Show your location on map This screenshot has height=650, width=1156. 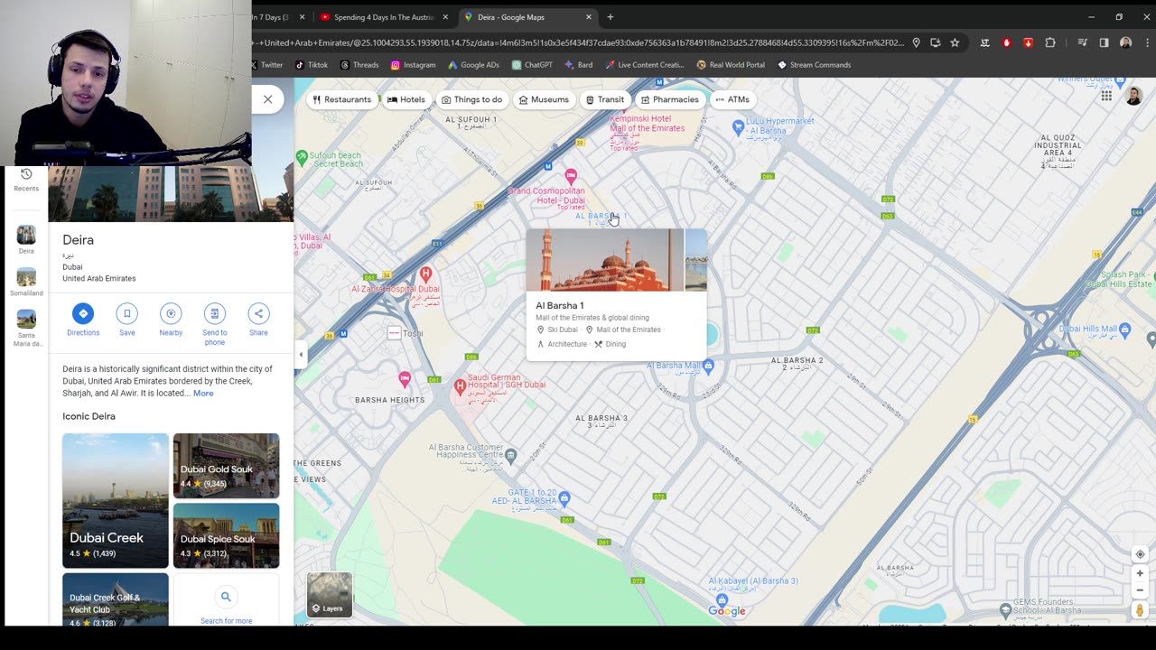(x=1140, y=554)
